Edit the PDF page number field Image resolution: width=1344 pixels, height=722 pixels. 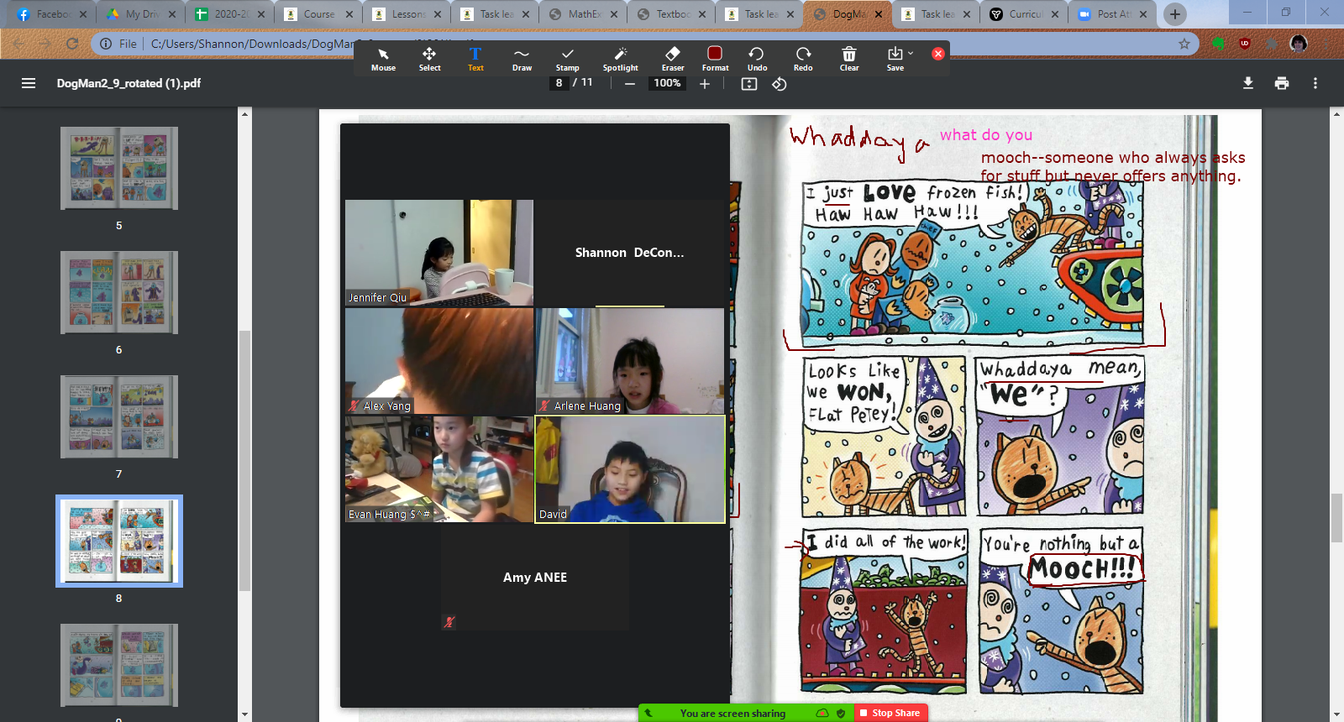(x=559, y=82)
